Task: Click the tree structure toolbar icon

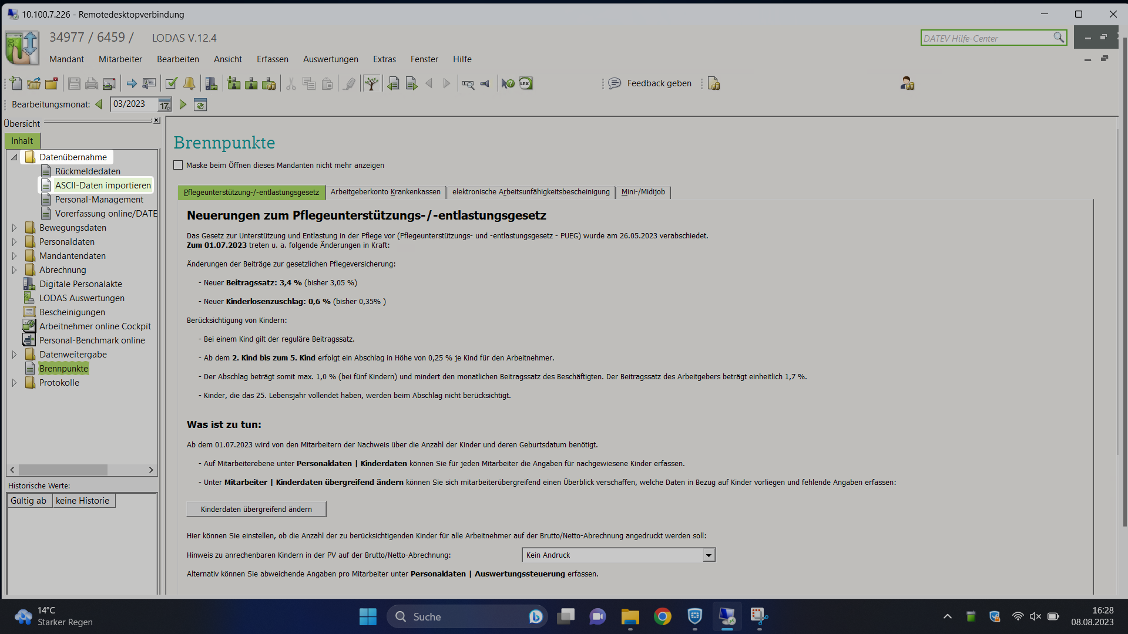Action: 371,84
